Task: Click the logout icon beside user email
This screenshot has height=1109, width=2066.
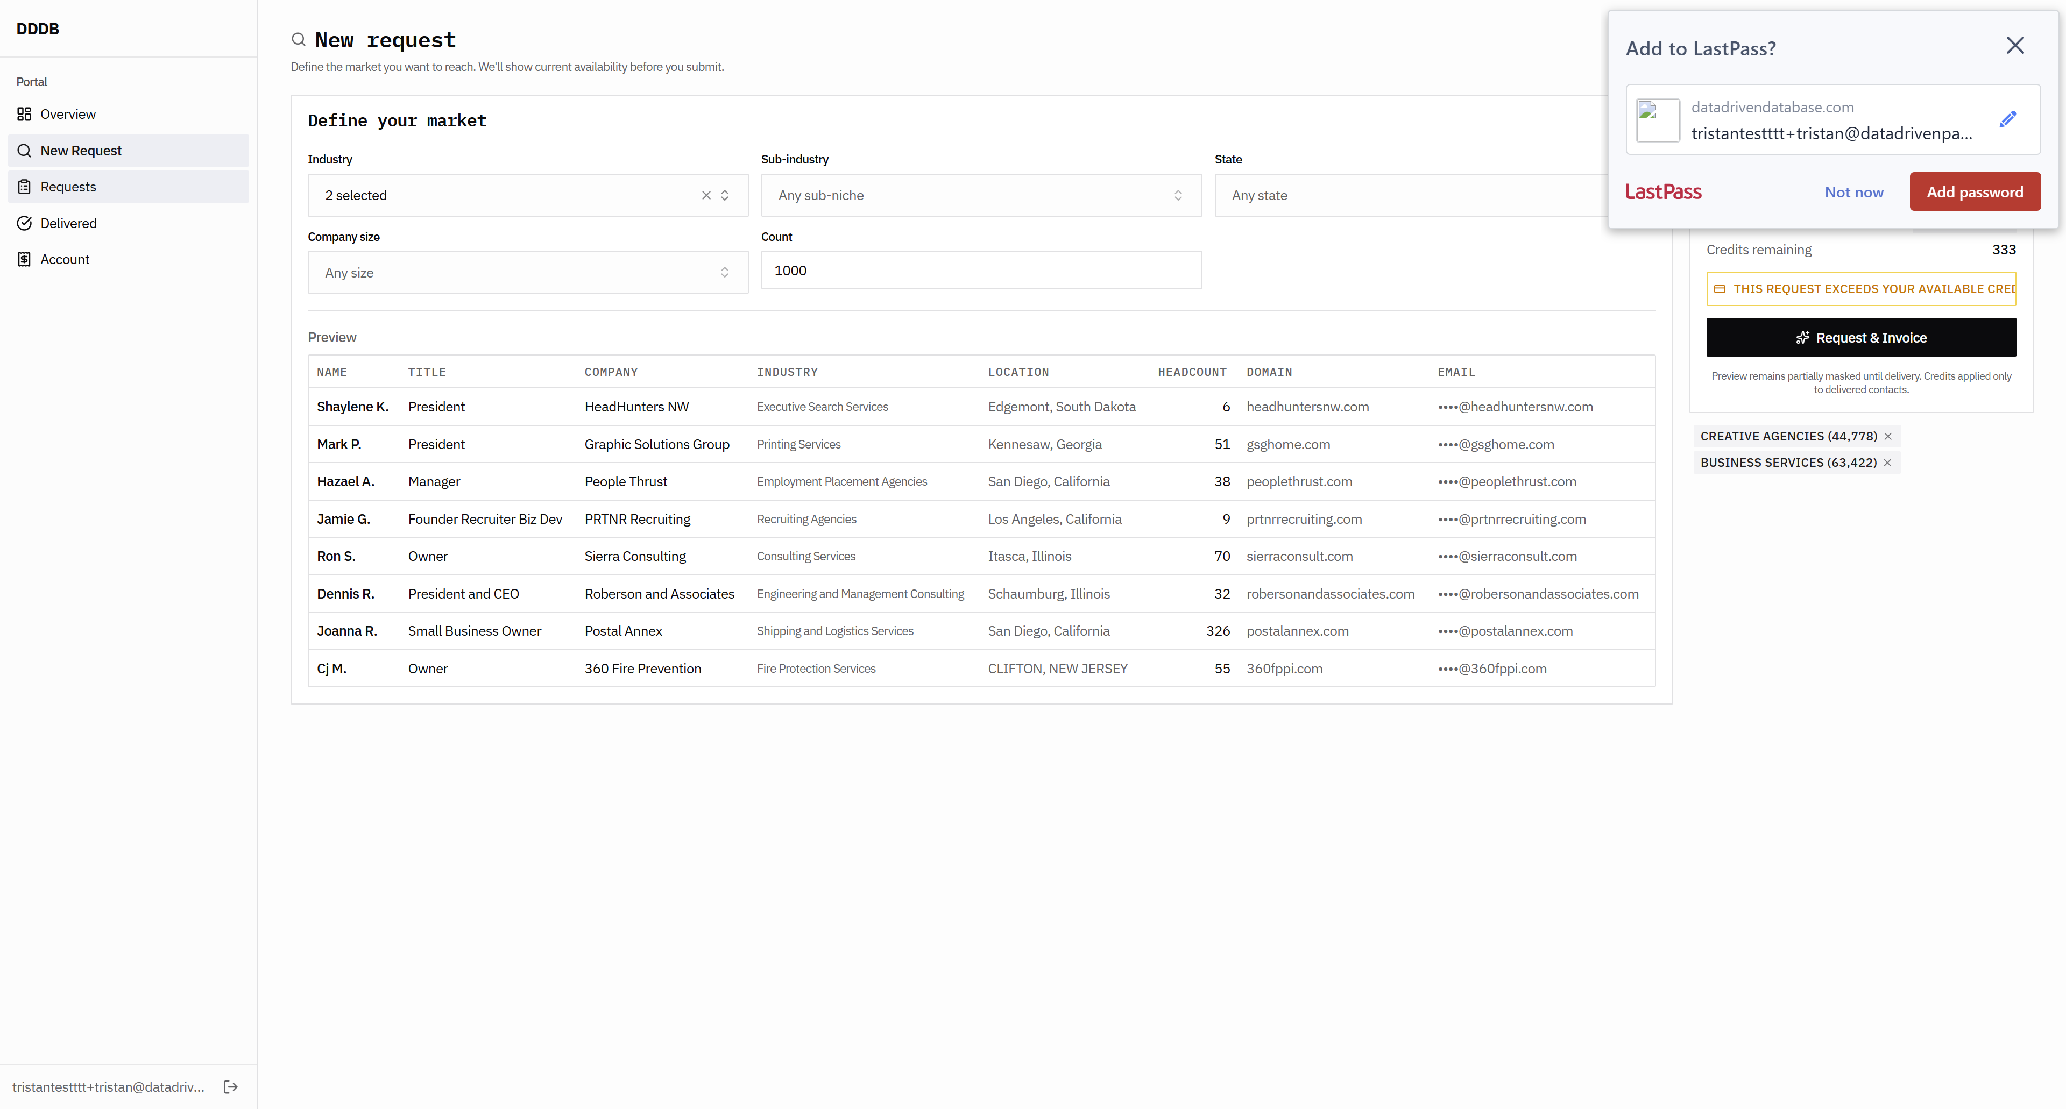Action: pyautogui.click(x=231, y=1086)
